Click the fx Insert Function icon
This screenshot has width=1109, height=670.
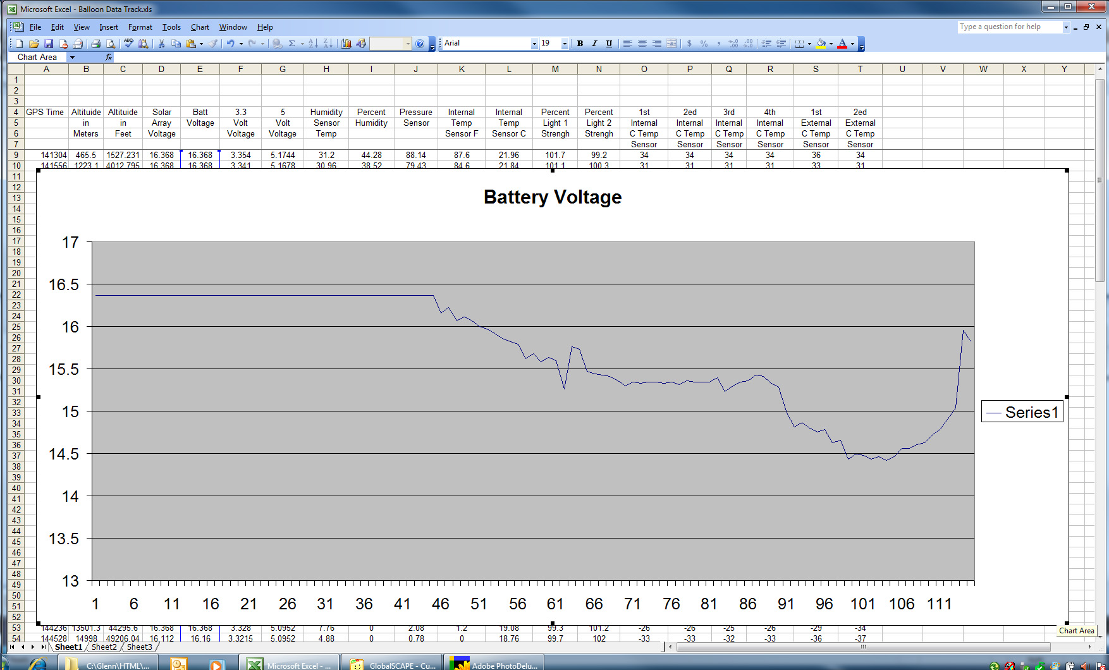(109, 57)
